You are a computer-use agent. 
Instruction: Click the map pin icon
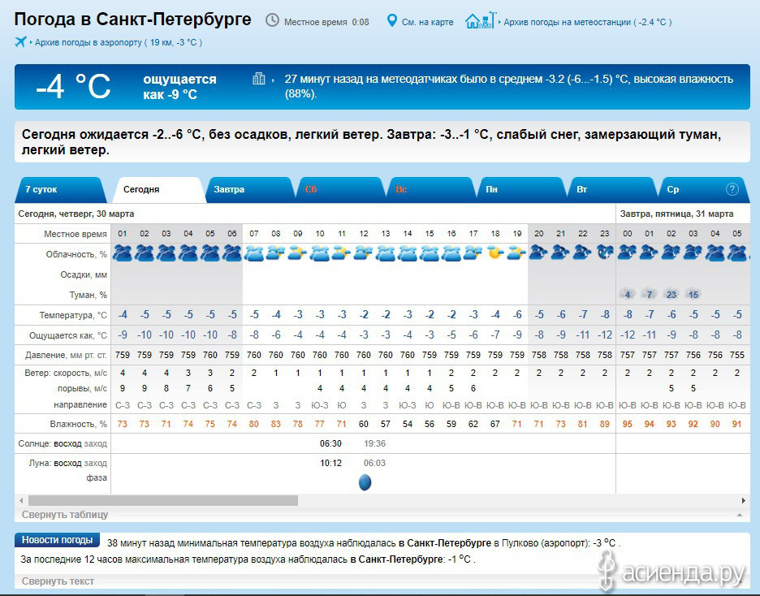click(391, 21)
